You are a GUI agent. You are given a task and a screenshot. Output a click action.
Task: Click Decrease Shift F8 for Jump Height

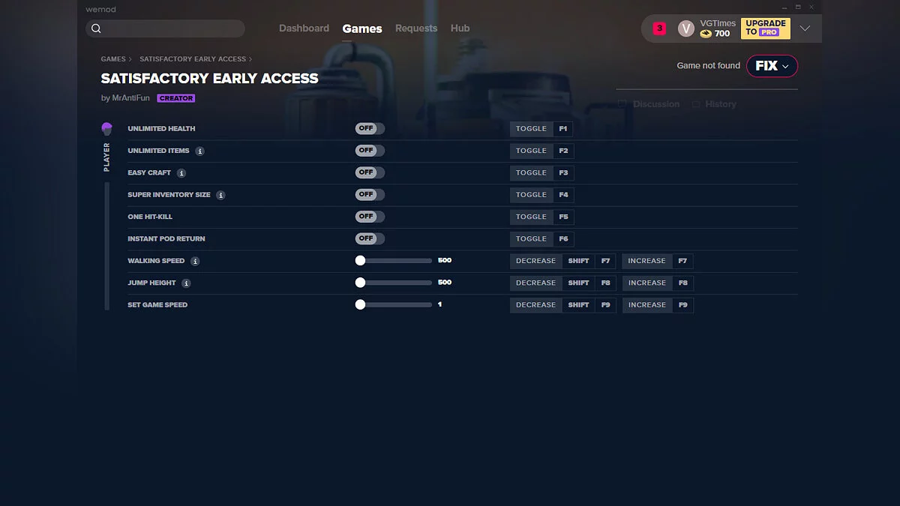562,283
